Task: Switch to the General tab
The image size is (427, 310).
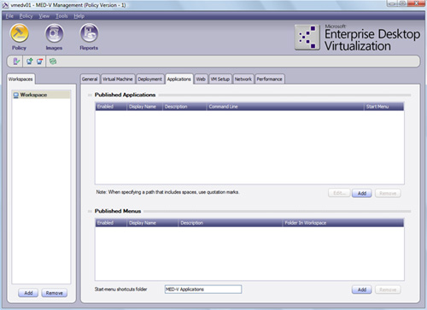Action: click(x=90, y=79)
